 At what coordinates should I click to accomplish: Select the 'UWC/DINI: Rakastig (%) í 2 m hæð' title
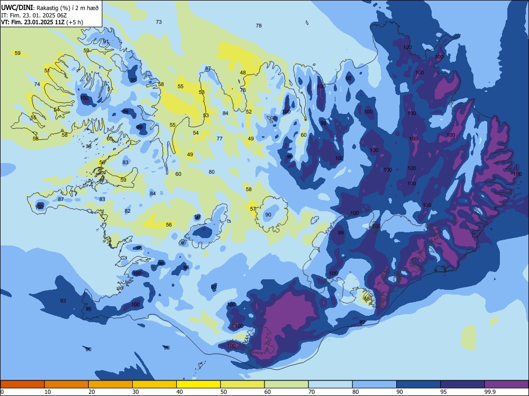point(50,8)
